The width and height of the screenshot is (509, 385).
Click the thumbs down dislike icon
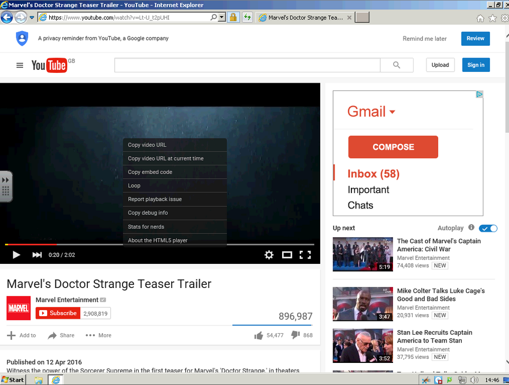pos(296,335)
